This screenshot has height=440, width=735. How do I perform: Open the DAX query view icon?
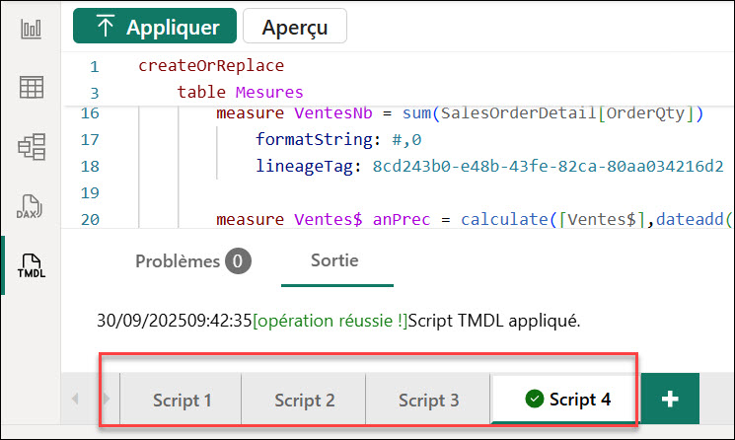[x=32, y=206]
